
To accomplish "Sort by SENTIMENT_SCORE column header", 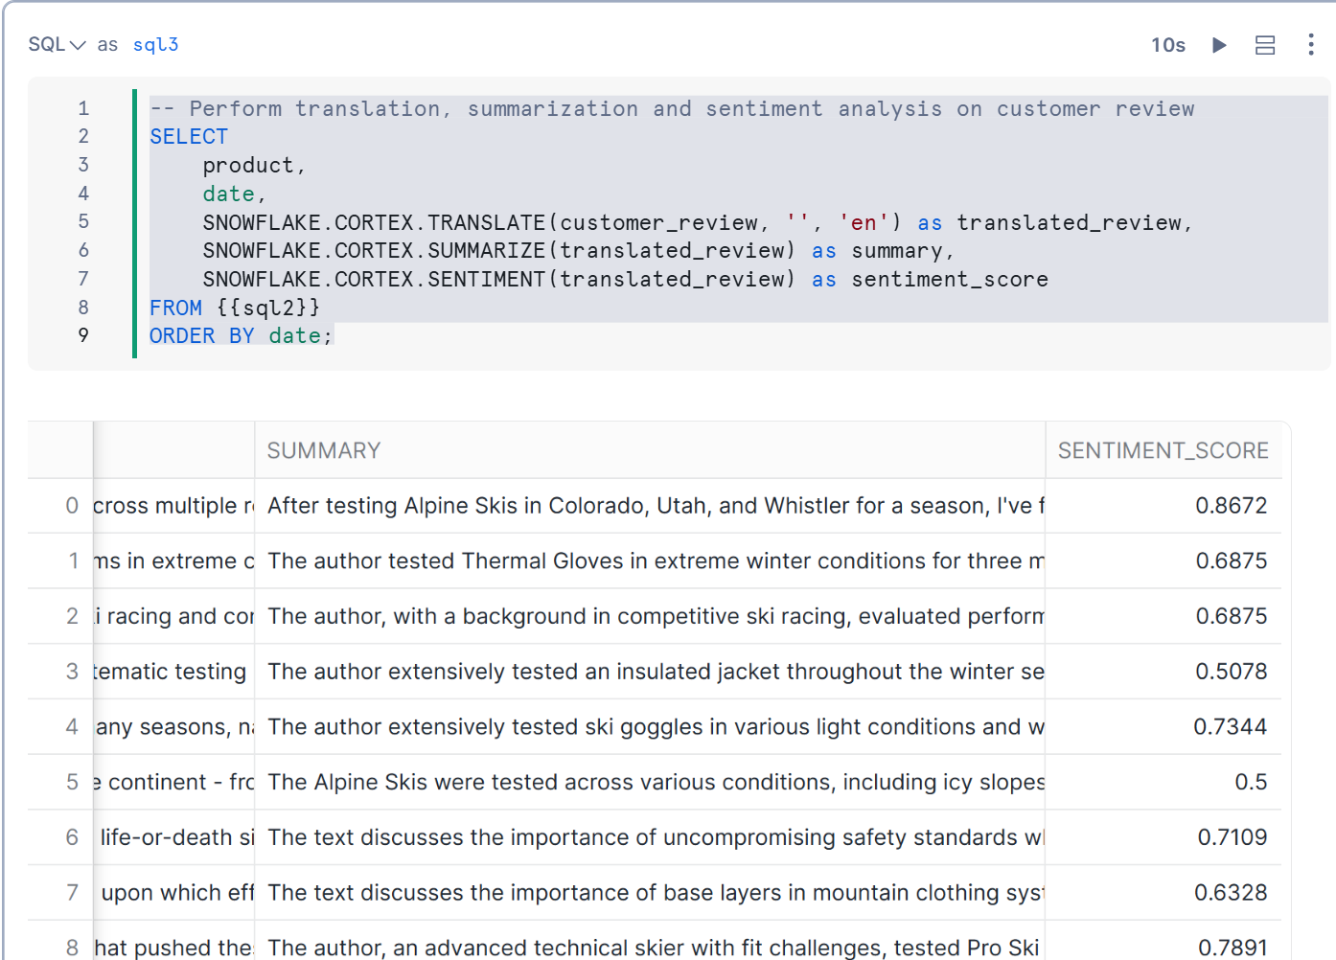I will tap(1162, 450).
